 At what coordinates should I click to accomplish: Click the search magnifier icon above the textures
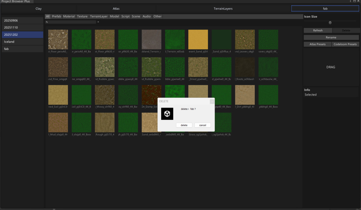(47, 22)
